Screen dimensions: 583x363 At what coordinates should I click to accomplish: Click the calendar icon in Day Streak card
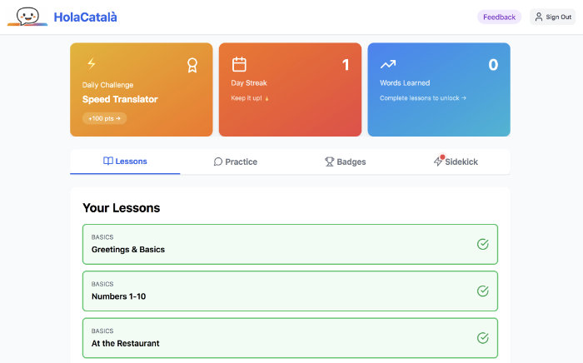pos(239,64)
